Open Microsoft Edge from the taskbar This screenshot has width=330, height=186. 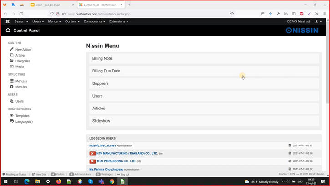(27, 181)
